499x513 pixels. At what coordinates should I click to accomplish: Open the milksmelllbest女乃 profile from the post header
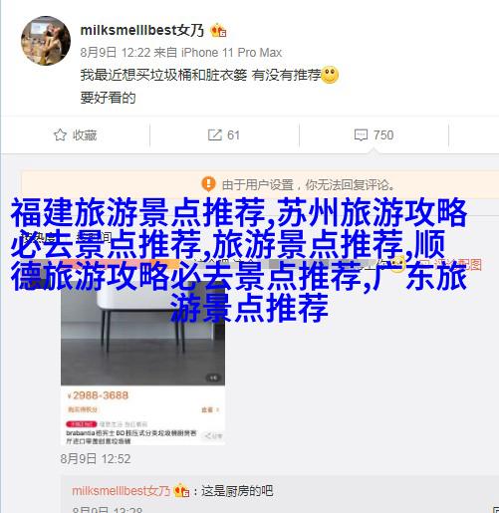[x=142, y=30]
